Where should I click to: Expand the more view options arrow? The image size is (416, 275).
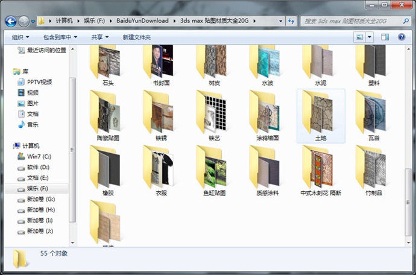coord(370,37)
